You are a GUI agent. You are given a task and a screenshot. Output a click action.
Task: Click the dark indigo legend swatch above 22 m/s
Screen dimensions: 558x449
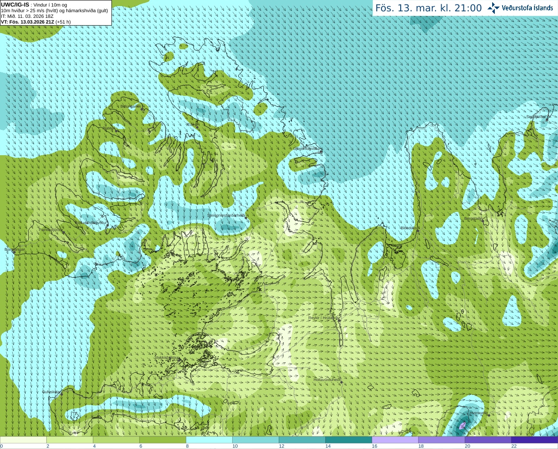tap(534, 440)
